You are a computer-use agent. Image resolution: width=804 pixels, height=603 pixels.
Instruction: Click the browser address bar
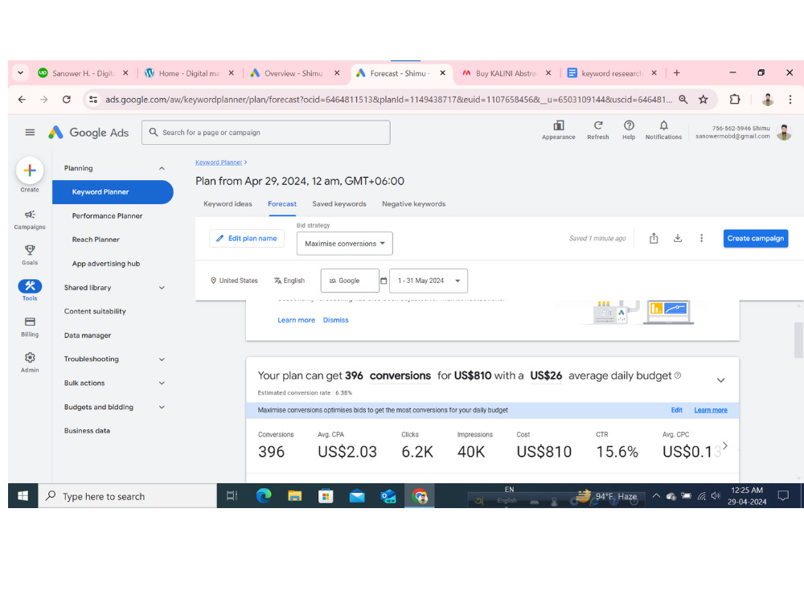click(x=388, y=100)
